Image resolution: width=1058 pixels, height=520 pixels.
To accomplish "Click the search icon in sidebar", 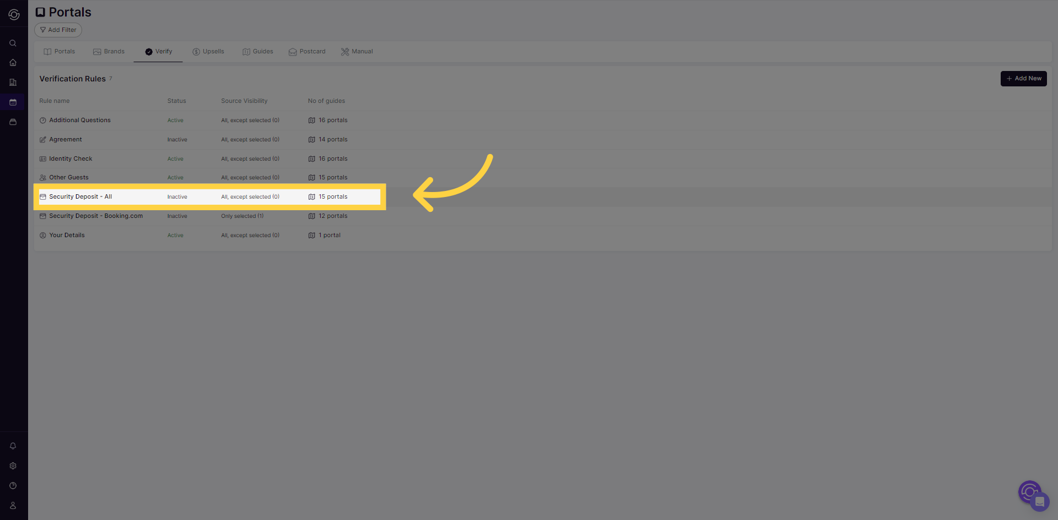I will pyautogui.click(x=13, y=43).
